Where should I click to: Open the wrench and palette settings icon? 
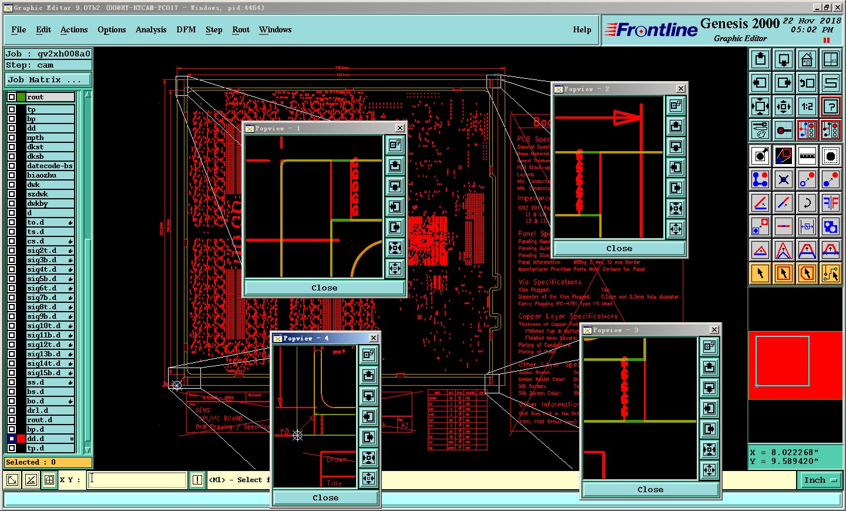[x=760, y=130]
